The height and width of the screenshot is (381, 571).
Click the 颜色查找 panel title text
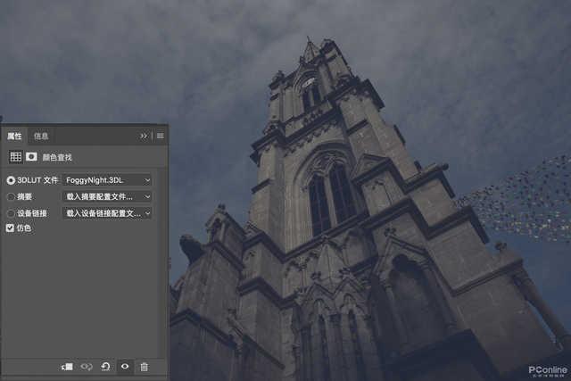[x=55, y=156]
